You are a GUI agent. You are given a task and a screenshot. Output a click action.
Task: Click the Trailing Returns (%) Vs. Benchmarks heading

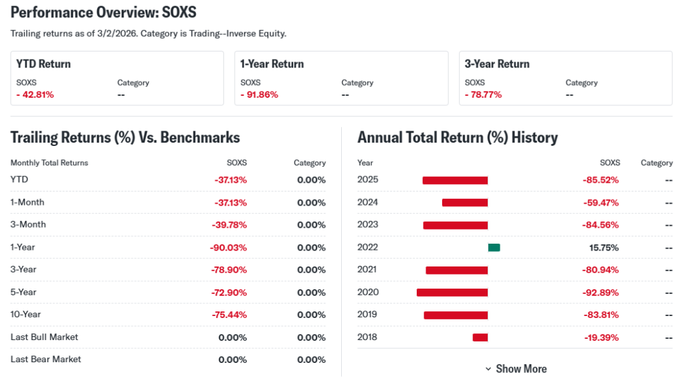point(125,138)
